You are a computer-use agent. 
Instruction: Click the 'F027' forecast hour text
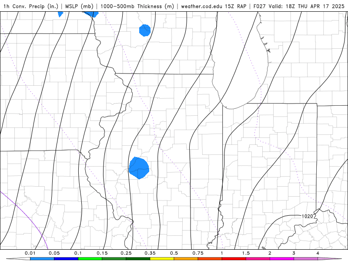(259, 6)
